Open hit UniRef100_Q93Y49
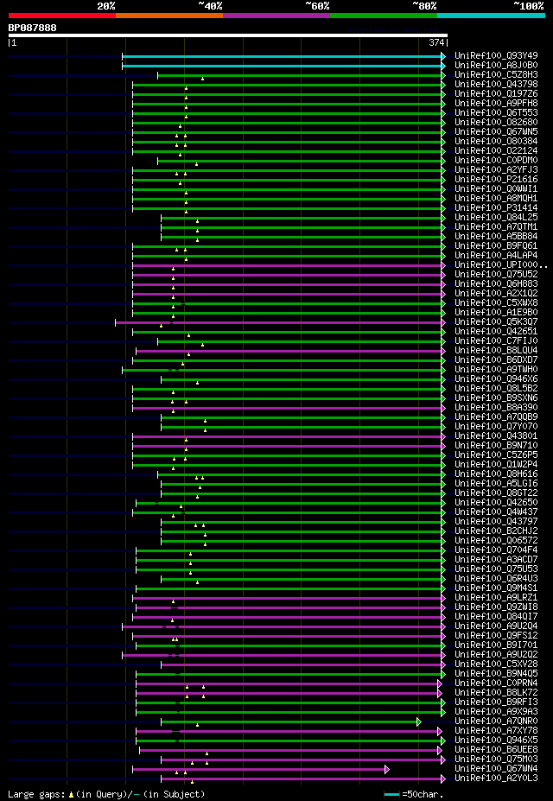The image size is (553, 801). click(x=496, y=55)
